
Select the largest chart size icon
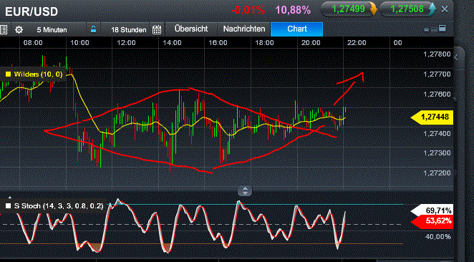click(x=442, y=29)
